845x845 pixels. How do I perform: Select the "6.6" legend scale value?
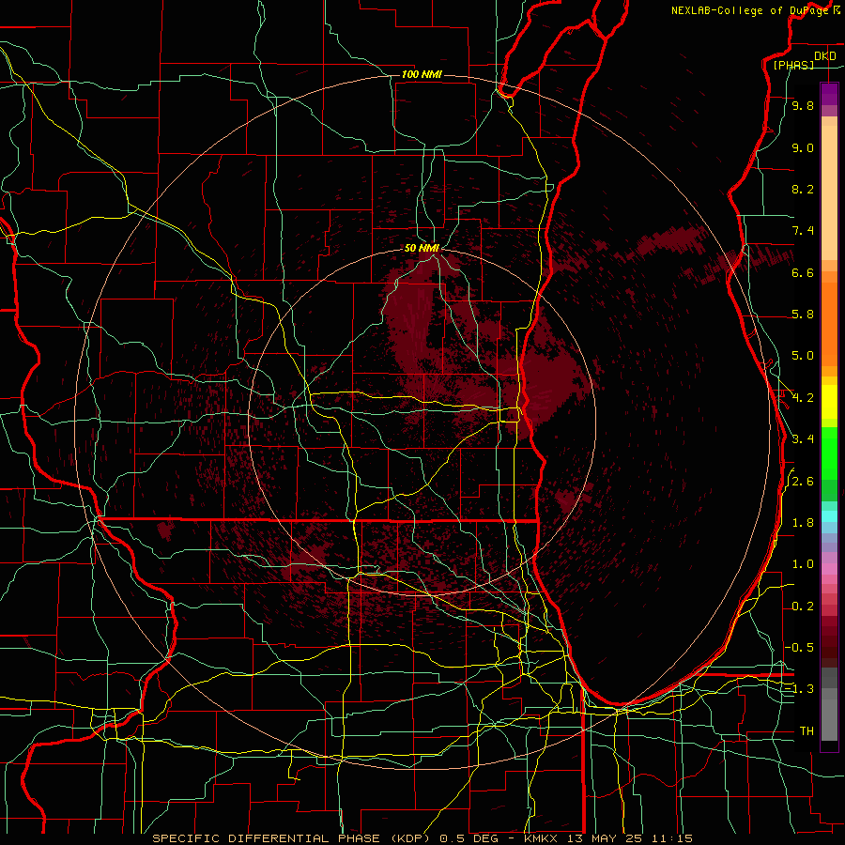[x=803, y=272]
